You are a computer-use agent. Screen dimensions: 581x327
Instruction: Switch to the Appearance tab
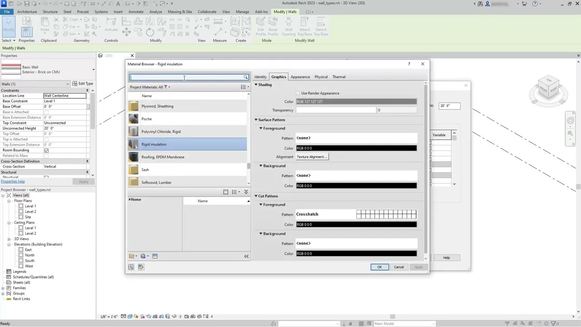tap(300, 77)
